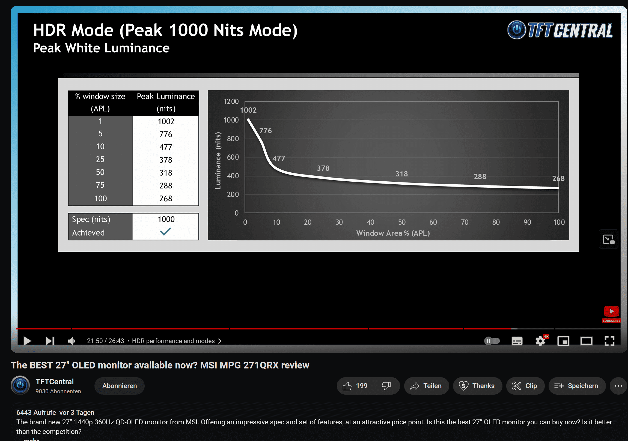Click the Teilen share button
Screen dimensions: 628x441
point(426,386)
